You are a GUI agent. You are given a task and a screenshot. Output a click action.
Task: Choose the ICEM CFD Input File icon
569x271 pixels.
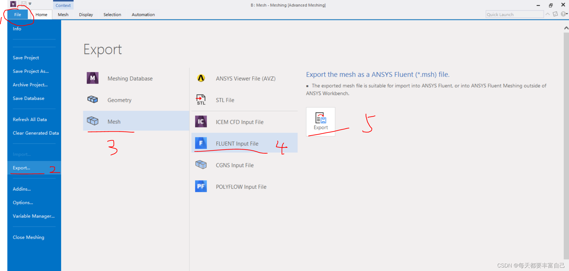click(x=201, y=121)
